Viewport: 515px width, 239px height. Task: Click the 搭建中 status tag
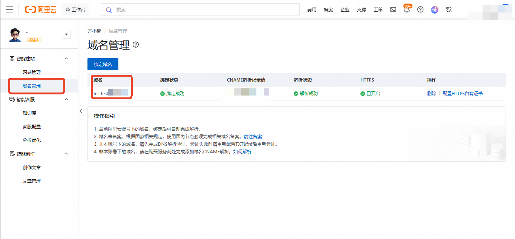[x=34, y=40]
